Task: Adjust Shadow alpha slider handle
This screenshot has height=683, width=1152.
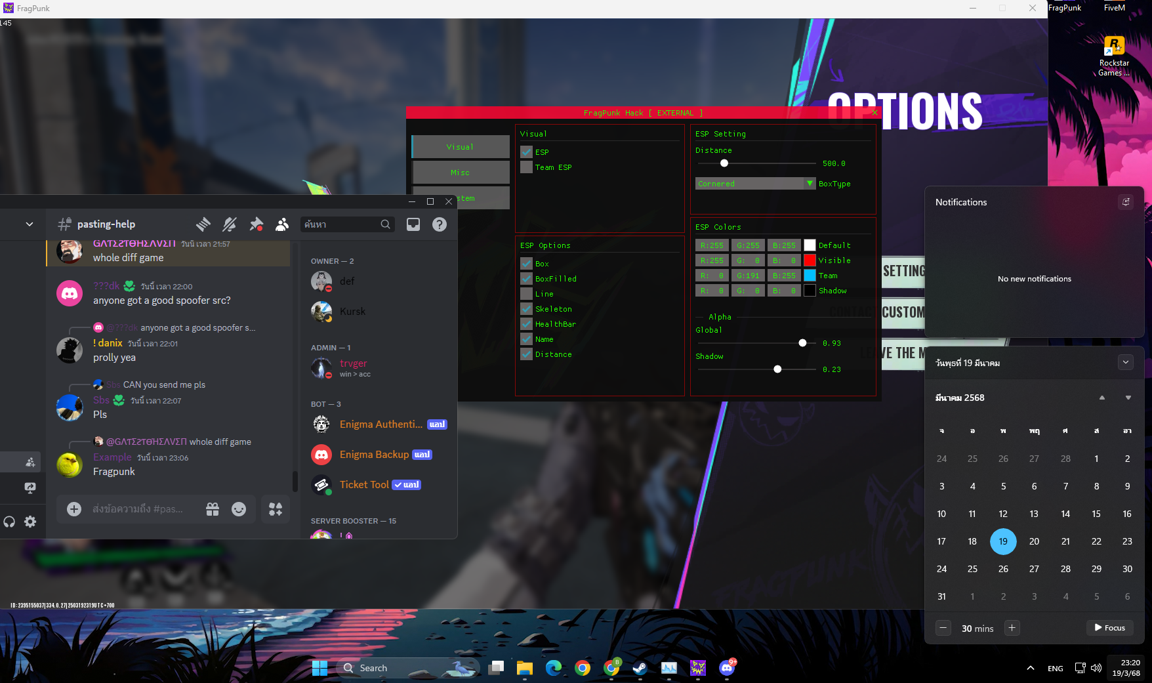Action: click(777, 369)
